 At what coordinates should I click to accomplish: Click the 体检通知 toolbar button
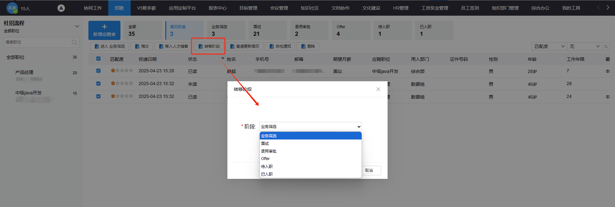[x=280, y=46]
